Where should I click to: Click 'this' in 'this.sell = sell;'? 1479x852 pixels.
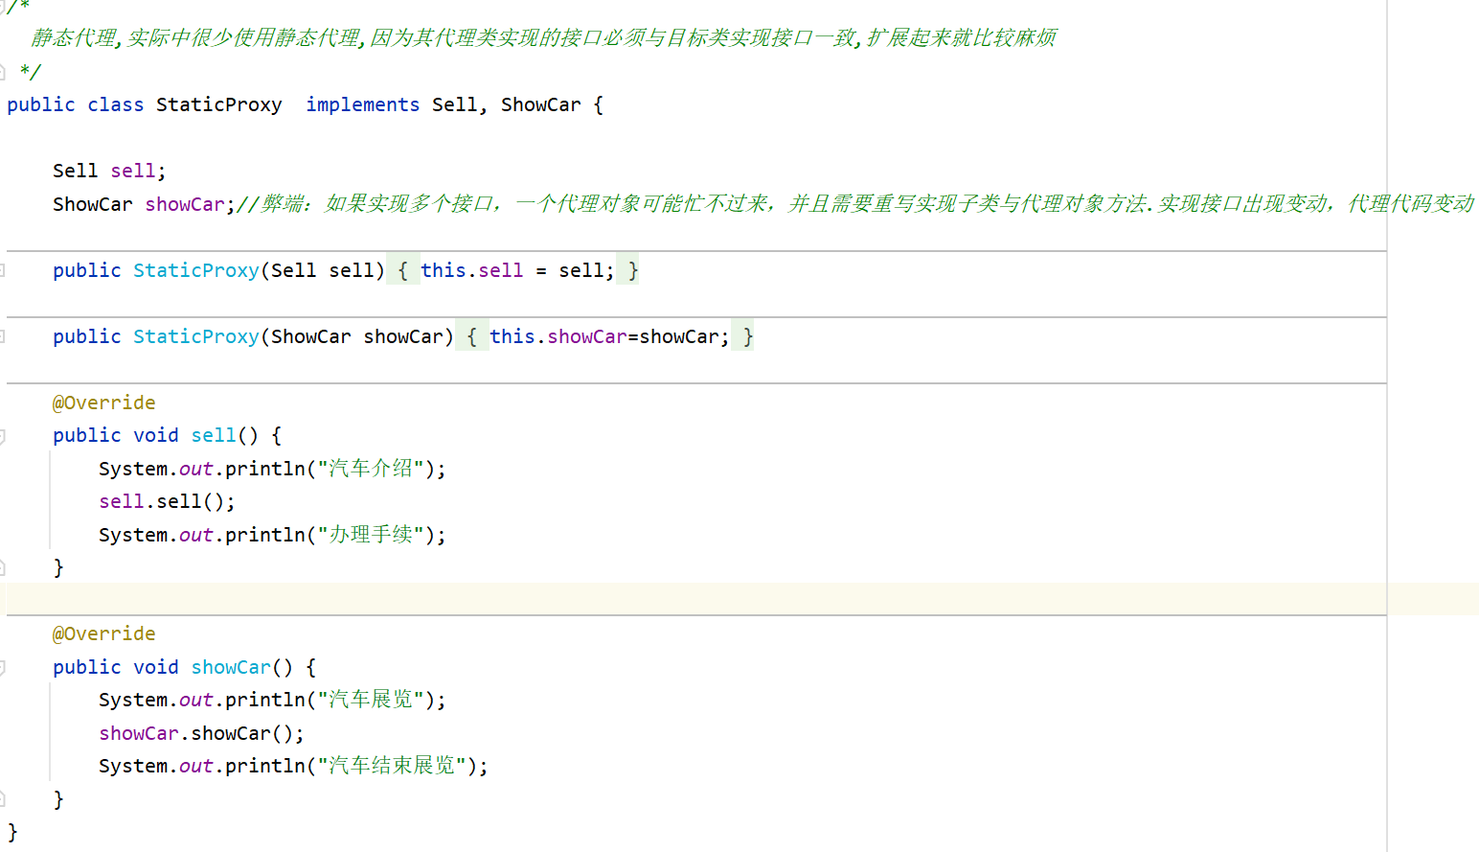tap(443, 271)
